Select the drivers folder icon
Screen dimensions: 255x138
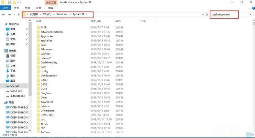tap(38, 106)
